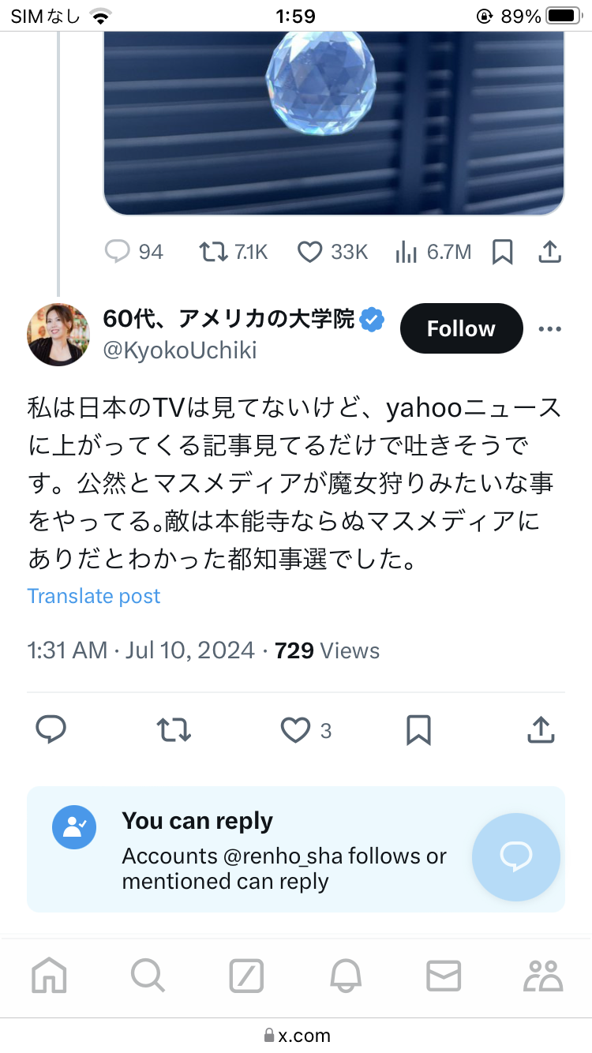
Task: Repost the parent post with 7.1K reposts
Action: (x=212, y=252)
